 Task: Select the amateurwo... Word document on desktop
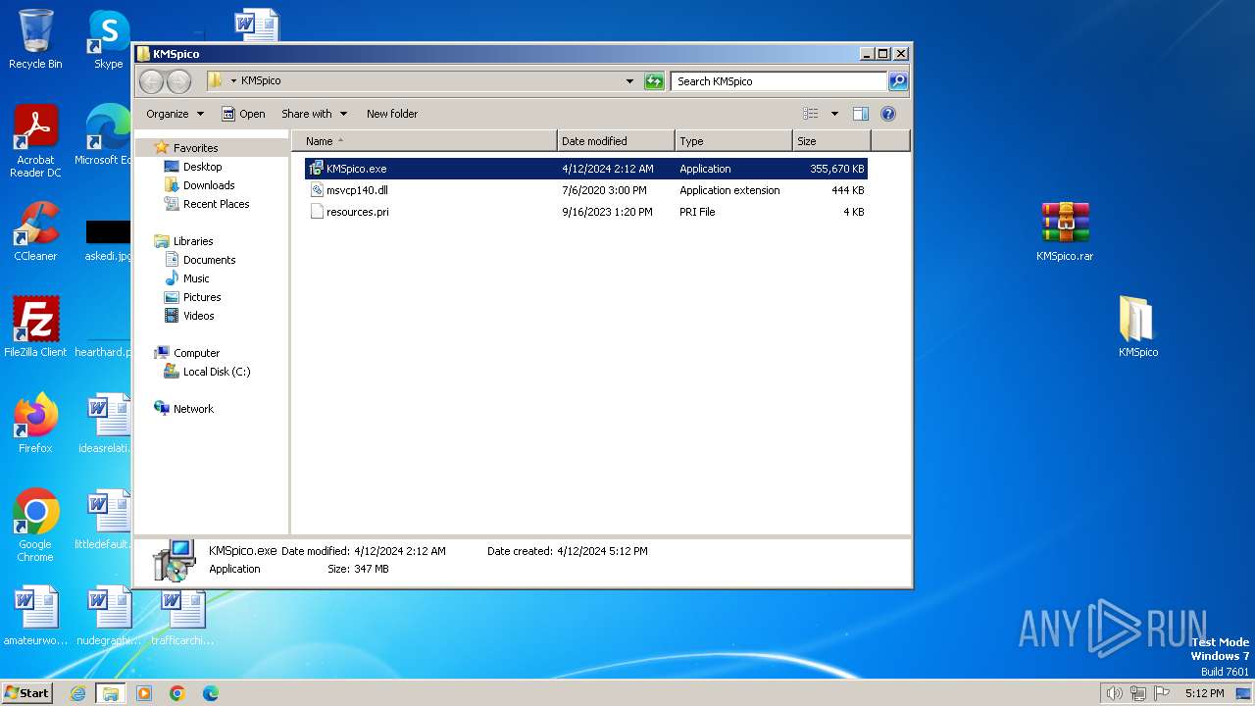35,616
